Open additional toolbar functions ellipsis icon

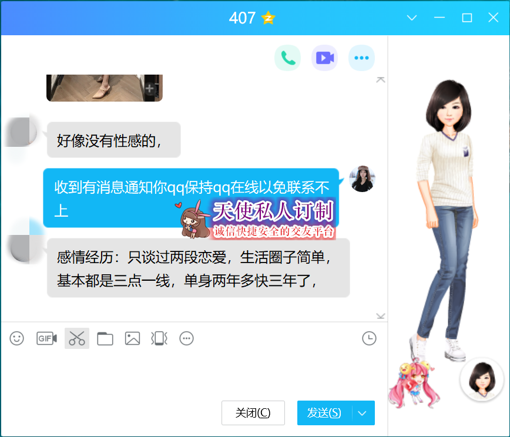(186, 338)
